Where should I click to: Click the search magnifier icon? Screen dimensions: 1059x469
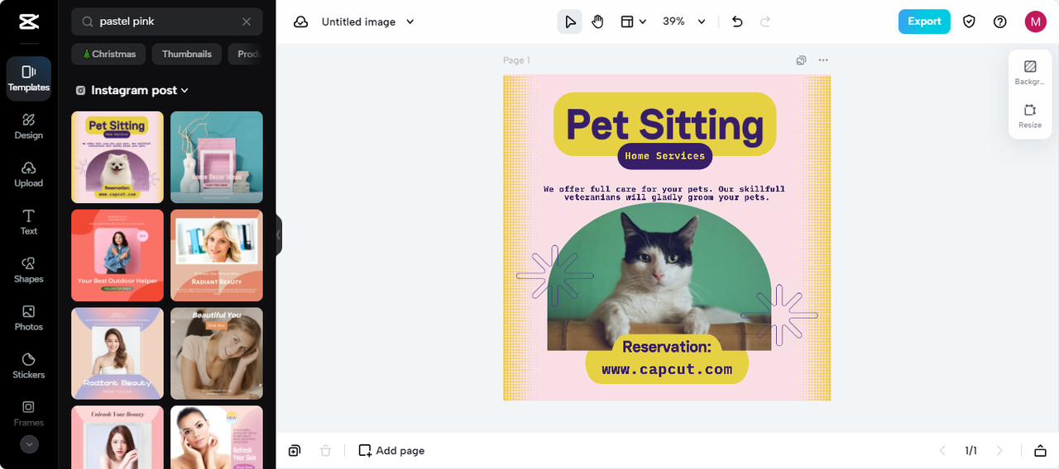point(86,21)
